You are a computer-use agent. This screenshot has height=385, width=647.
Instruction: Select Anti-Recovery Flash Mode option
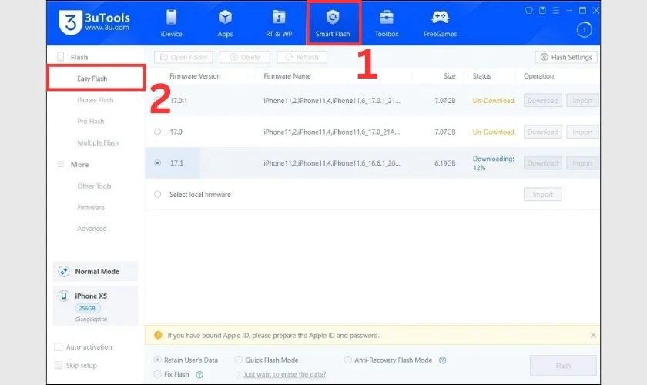[348, 360]
